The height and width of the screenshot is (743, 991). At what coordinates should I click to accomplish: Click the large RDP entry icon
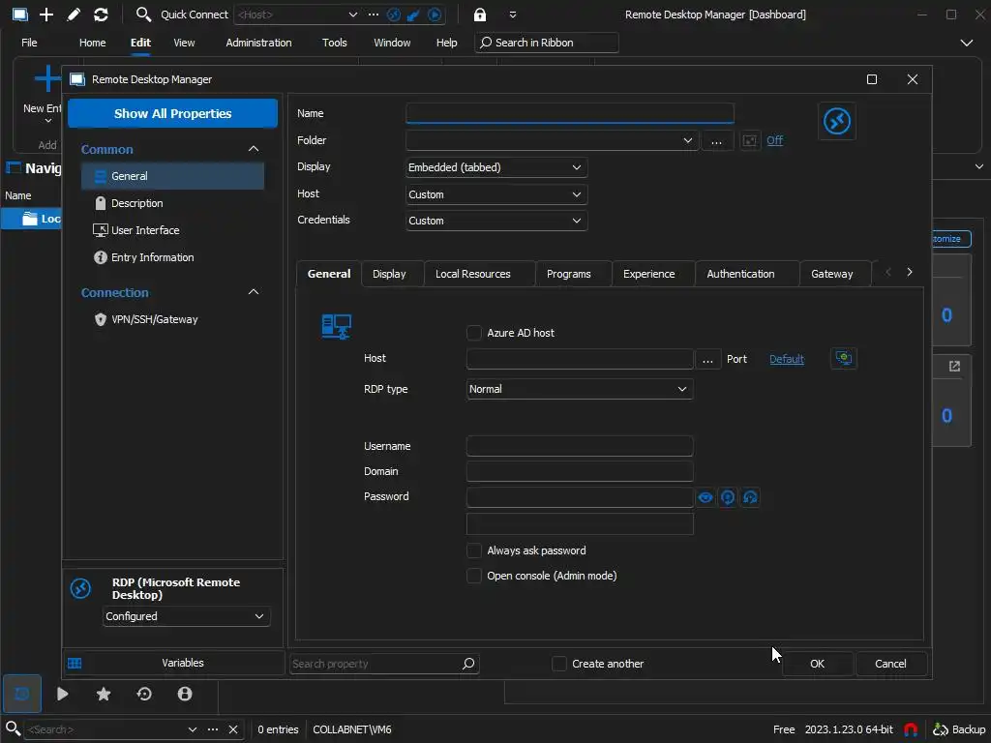click(x=836, y=121)
